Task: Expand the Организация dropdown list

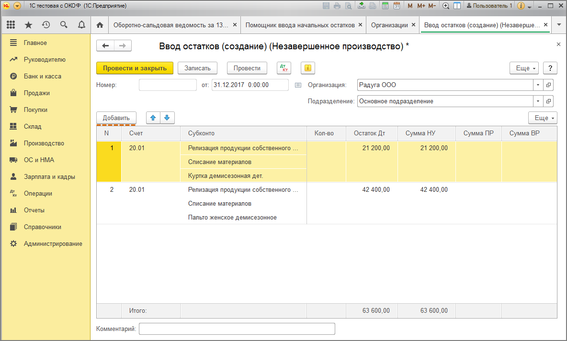Action: [x=538, y=85]
